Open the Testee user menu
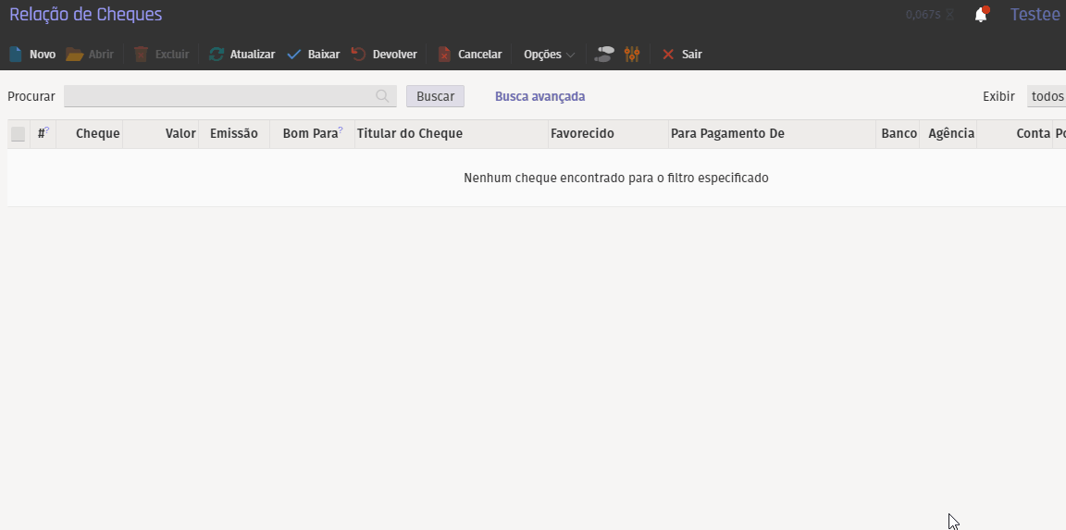The image size is (1066, 530). pos(1035,15)
